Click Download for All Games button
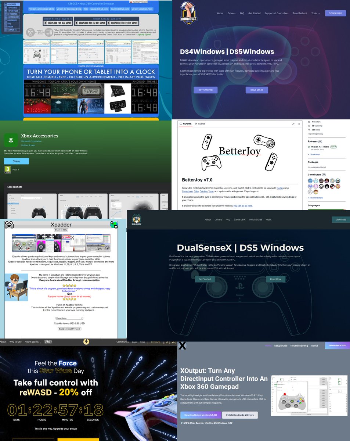 [x=58, y=22]
